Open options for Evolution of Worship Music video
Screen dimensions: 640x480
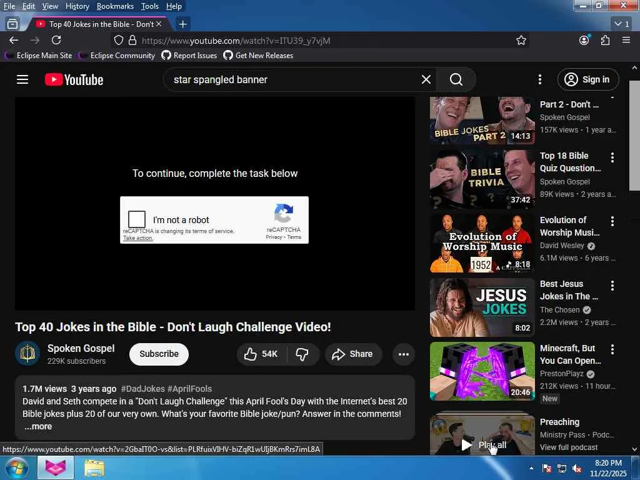coord(612,221)
